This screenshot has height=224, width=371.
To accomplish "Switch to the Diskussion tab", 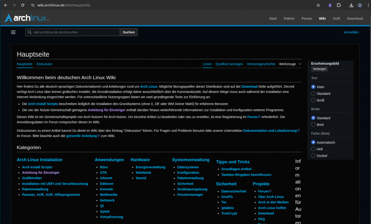I will pyautogui.click(x=44, y=64).
